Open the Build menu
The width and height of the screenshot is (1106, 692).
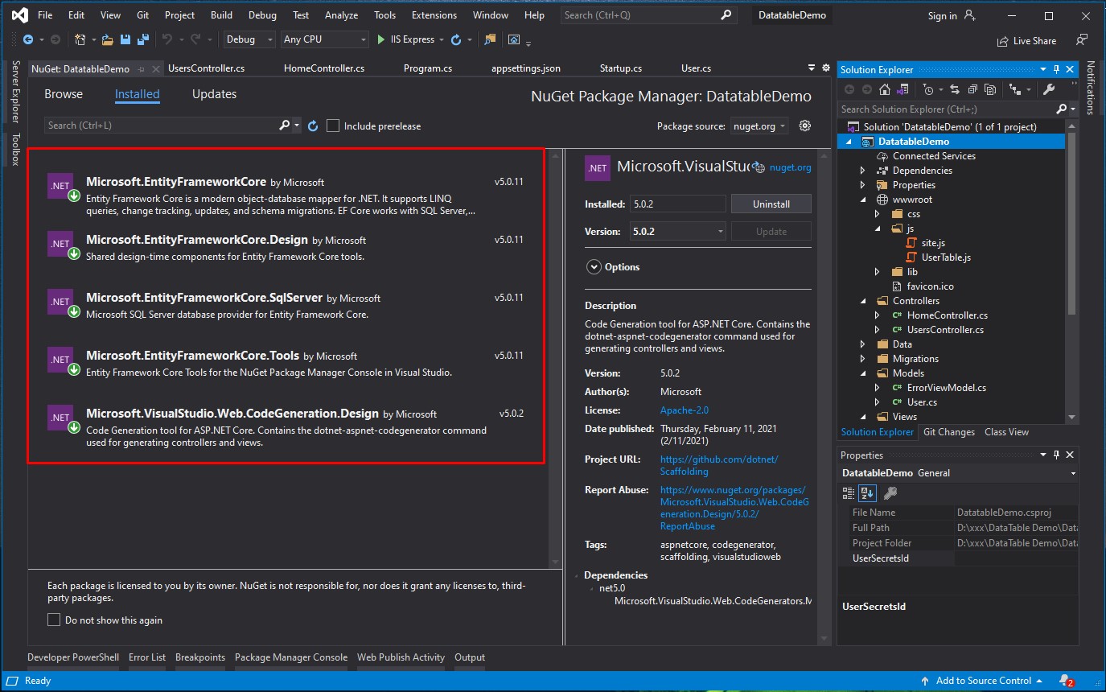click(x=221, y=15)
